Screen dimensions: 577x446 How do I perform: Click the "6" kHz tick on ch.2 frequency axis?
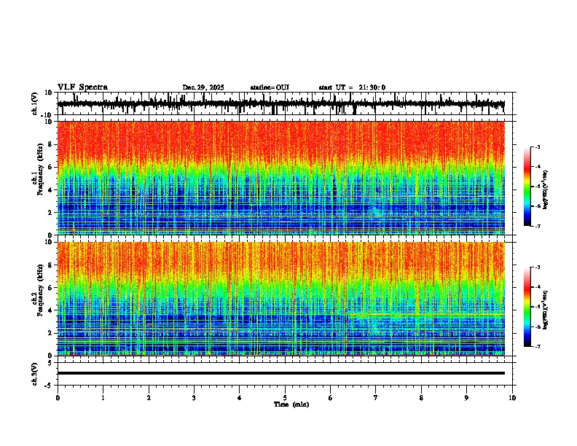pos(50,287)
